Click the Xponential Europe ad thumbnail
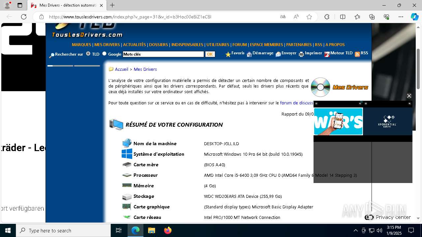The width and height of the screenshot is (422, 237). (388, 121)
